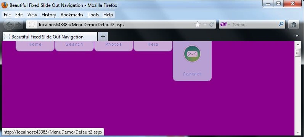Click the scrollbar up arrow
304x137 pixels.
point(298,45)
